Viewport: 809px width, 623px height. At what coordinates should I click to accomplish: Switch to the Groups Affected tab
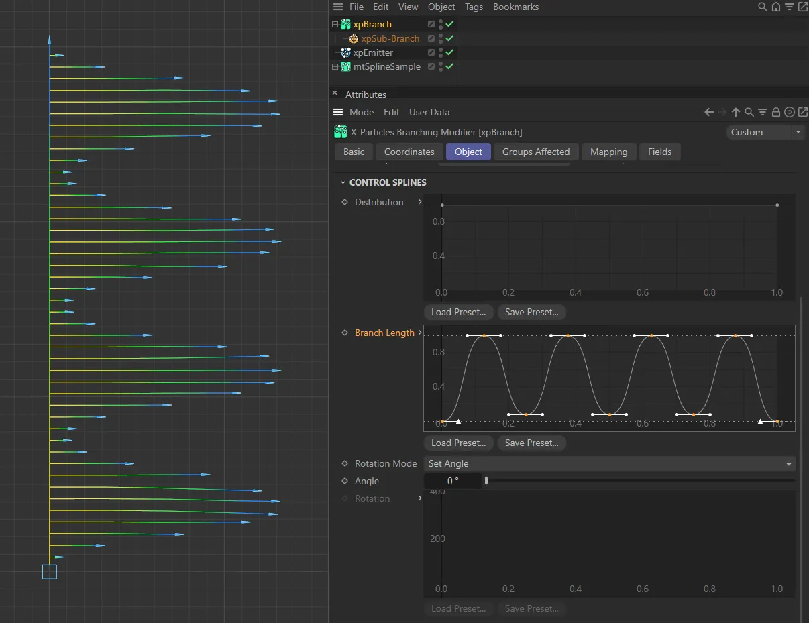point(535,152)
